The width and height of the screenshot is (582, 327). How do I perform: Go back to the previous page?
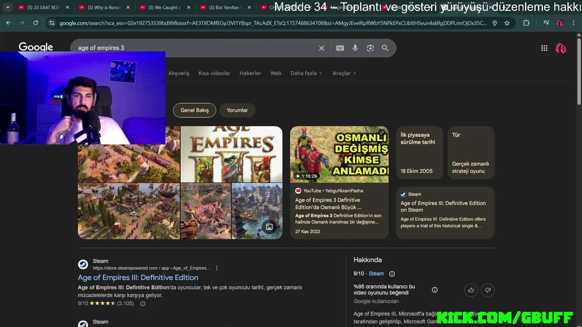pos(8,23)
